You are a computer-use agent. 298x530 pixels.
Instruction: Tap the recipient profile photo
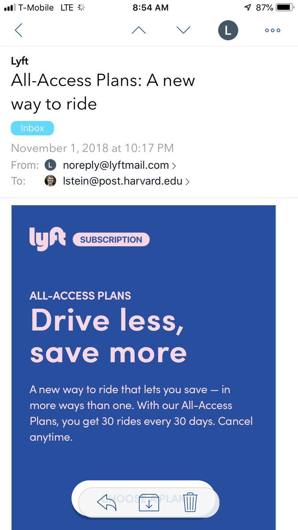51,181
